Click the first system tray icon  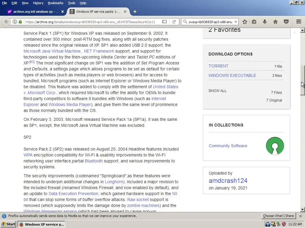click(x=267, y=224)
